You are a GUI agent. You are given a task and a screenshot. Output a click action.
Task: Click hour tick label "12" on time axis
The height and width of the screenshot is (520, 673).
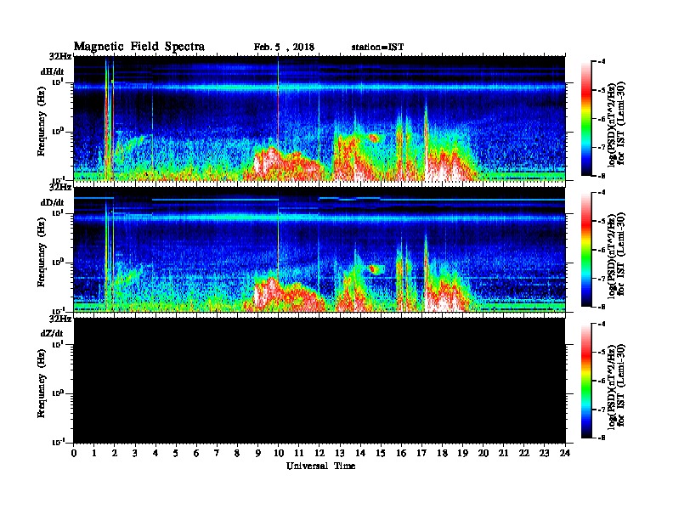(x=320, y=454)
